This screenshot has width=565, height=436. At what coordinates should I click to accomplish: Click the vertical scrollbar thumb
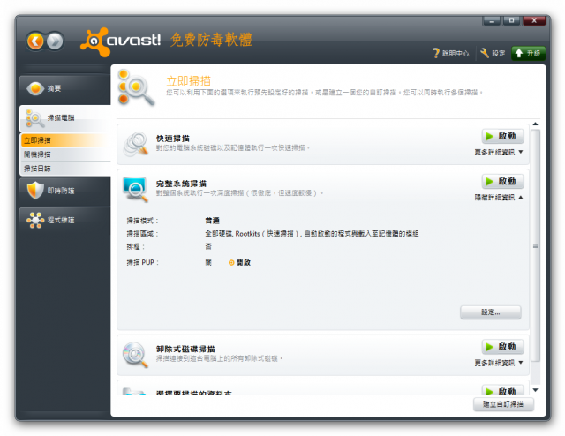[536, 245]
